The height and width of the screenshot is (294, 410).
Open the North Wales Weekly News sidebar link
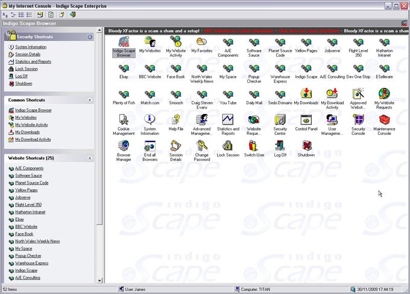pyautogui.click(x=37, y=241)
